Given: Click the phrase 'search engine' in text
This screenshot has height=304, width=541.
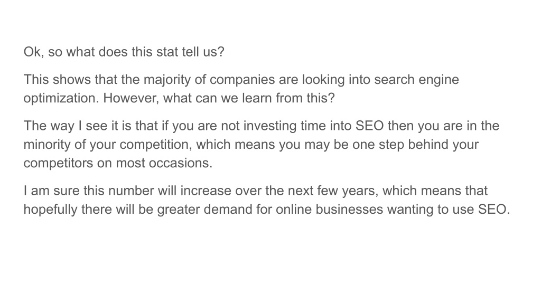Looking at the screenshot, I should (416, 80).
